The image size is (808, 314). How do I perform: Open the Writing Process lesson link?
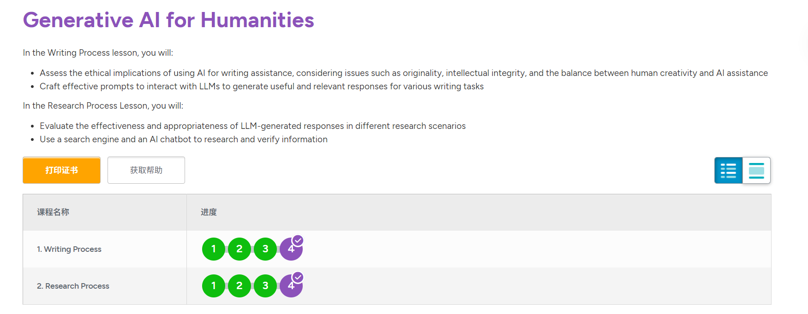(x=69, y=249)
